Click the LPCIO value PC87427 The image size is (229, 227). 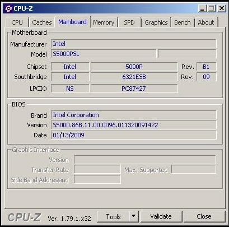[134, 89]
